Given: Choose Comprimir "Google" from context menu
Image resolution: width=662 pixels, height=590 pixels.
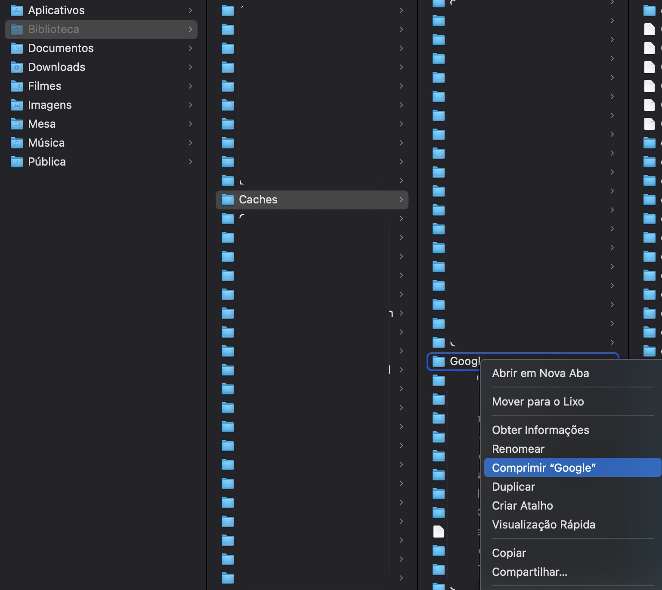Looking at the screenshot, I should click(x=544, y=468).
